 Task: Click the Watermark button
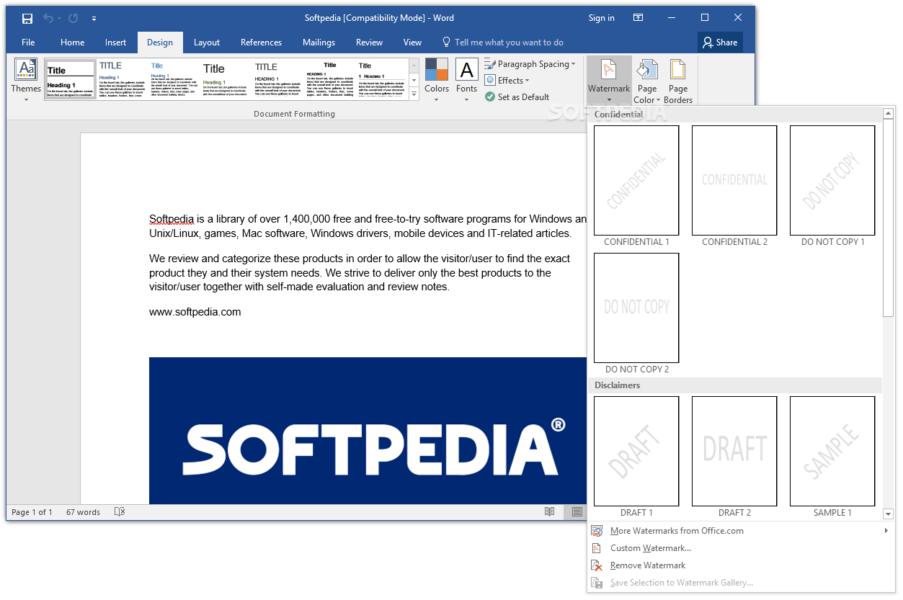coord(609,80)
